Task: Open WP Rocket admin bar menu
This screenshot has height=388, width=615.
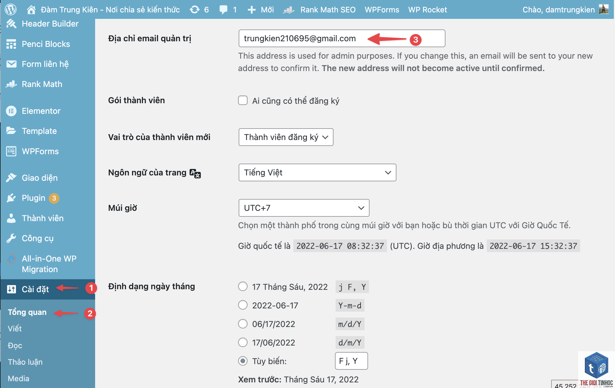Action: pos(428,10)
